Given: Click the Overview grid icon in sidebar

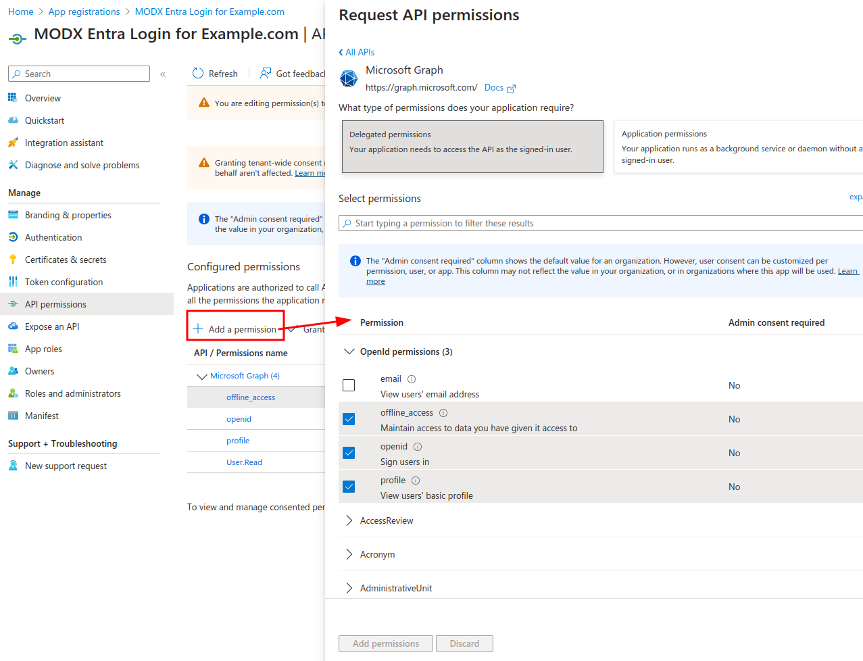Looking at the screenshot, I should tap(13, 98).
